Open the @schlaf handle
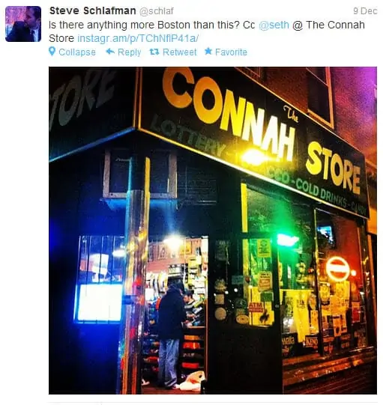The width and height of the screenshot is (383, 405). coord(157,11)
